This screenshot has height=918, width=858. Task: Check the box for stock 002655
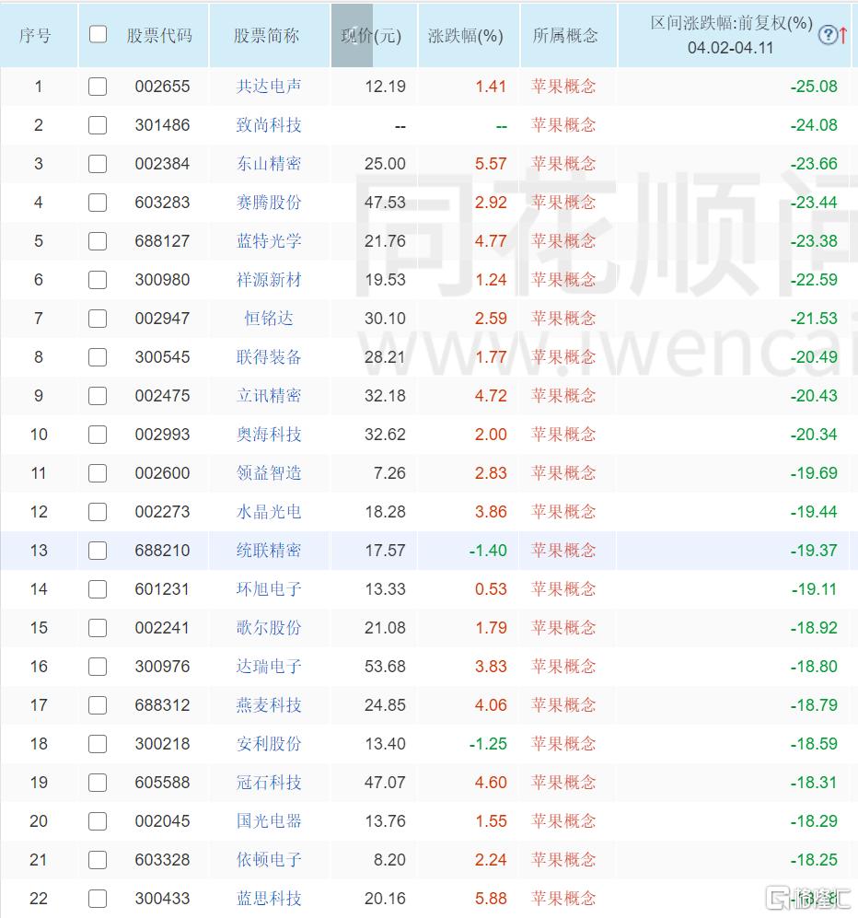pyautogui.click(x=98, y=87)
